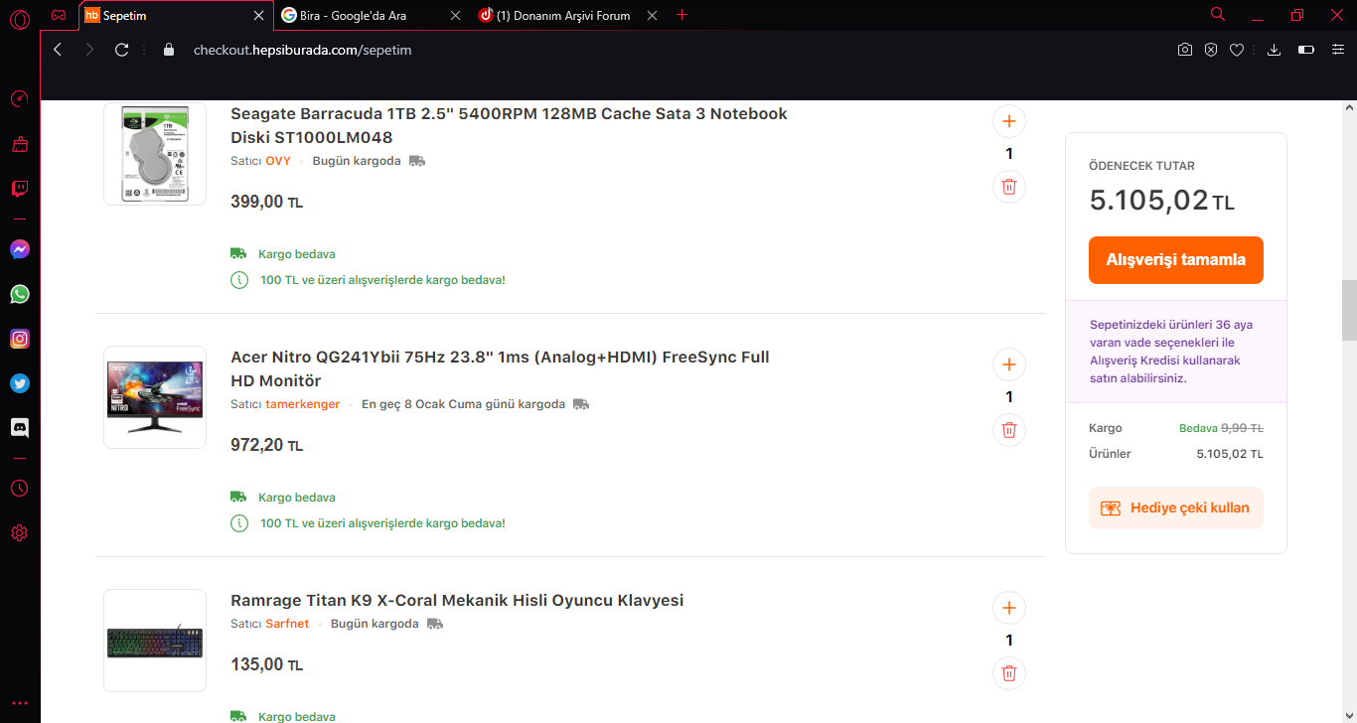Viewport: 1357px width, 723px height.
Task: Click the struck-through 9,99 TL shipping fee
Action: [1243, 428]
